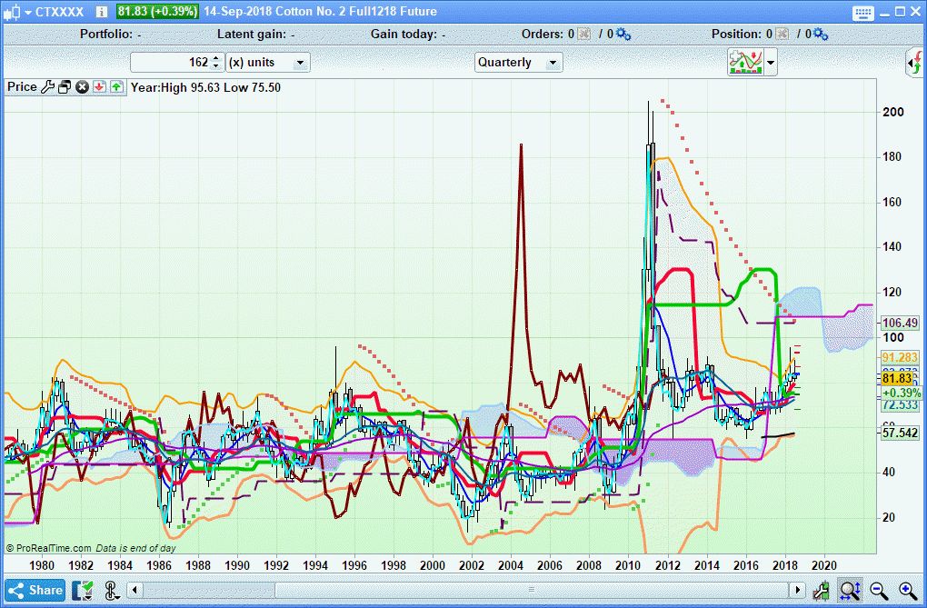Image resolution: width=927 pixels, height=608 pixels.
Task: Open the Position settings gear icon
Action: click(x=821, y=34)
